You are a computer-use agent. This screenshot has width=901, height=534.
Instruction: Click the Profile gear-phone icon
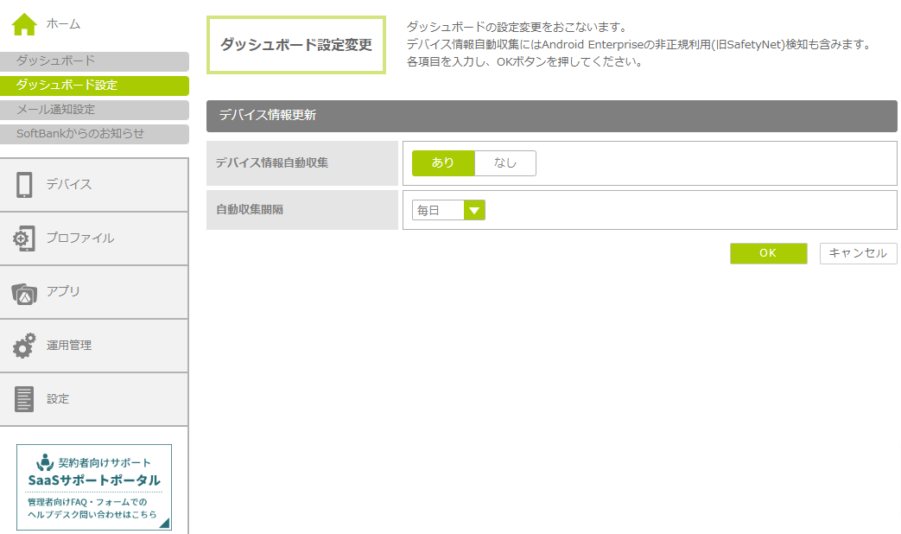[x=24, y=238]
